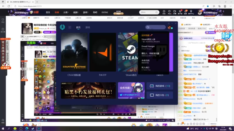The image size is (234, 131).
Task: Open the 直播回看 link
Action: (x=206, y=24)
